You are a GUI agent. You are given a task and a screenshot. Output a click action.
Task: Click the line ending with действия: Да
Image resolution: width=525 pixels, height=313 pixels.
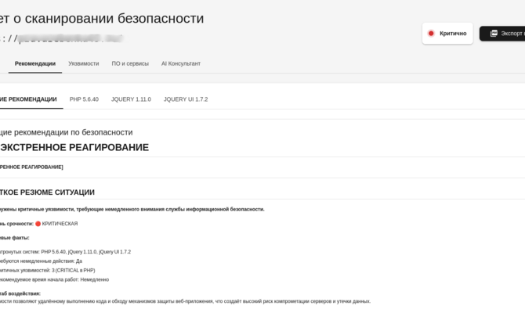(41, 261)
